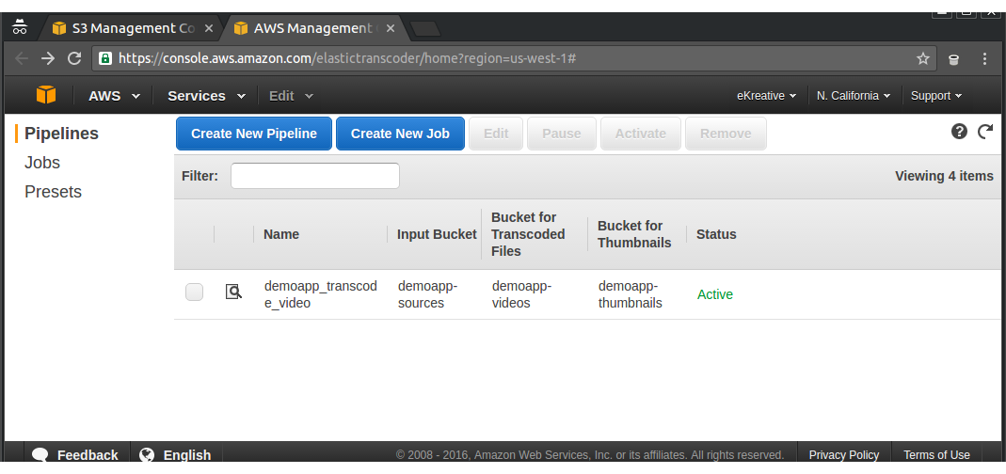Click the Create New Pipeline button
This screenshot has height=474, width=1006.
(254, 134)
